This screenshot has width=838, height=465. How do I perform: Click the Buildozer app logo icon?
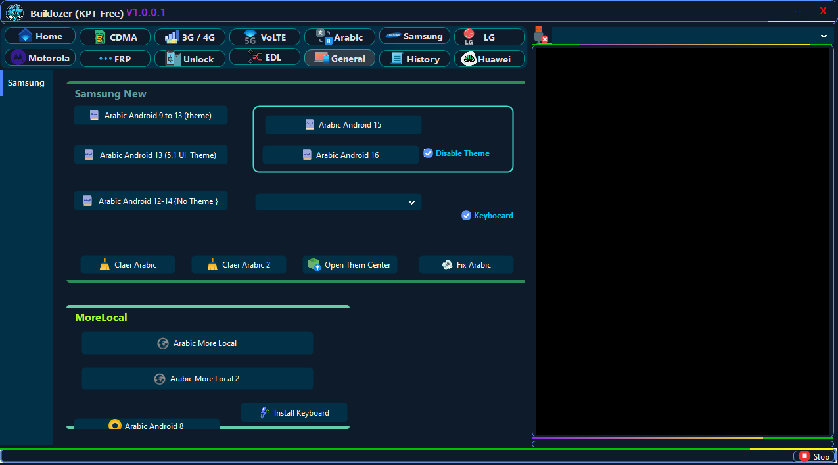(x=15, y=12)
